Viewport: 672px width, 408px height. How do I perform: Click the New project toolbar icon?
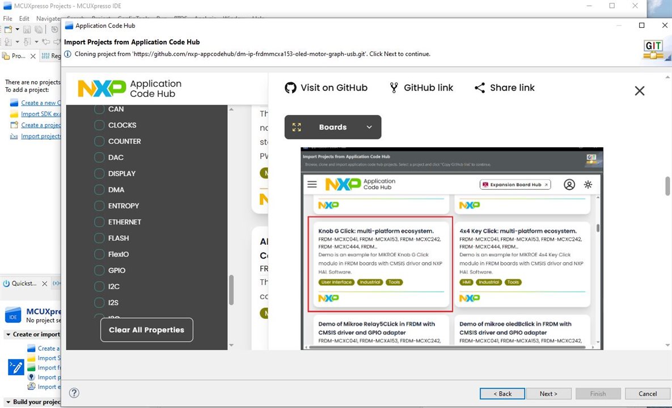click(x=8, y=29)
